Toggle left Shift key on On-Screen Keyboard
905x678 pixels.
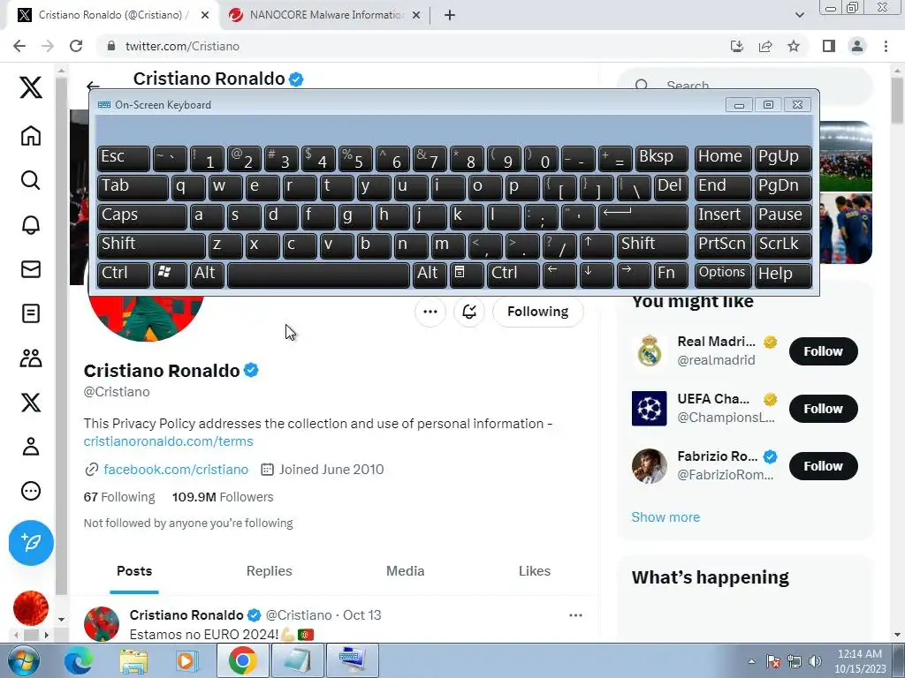point(151,245)
